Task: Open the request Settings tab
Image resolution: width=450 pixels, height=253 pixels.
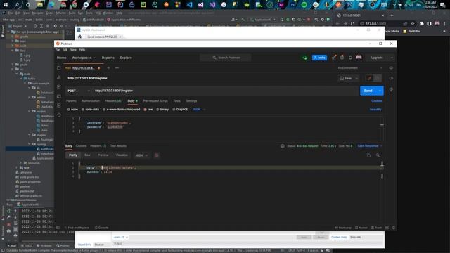Action: 191,101
